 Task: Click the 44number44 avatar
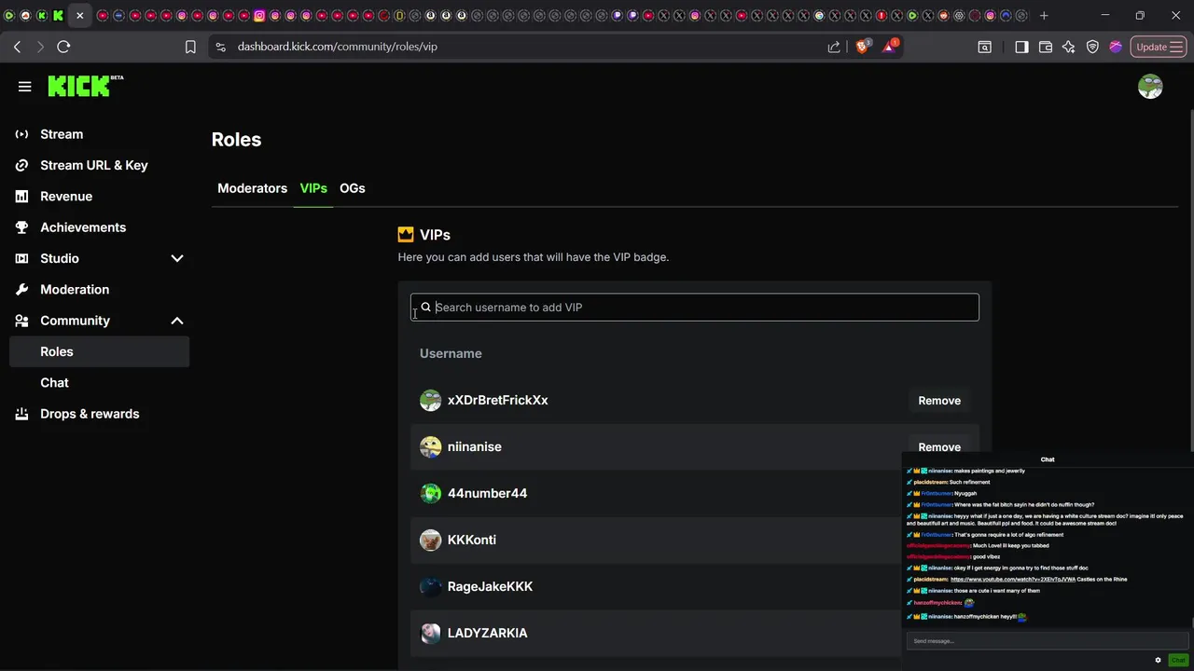coord(430,494)
